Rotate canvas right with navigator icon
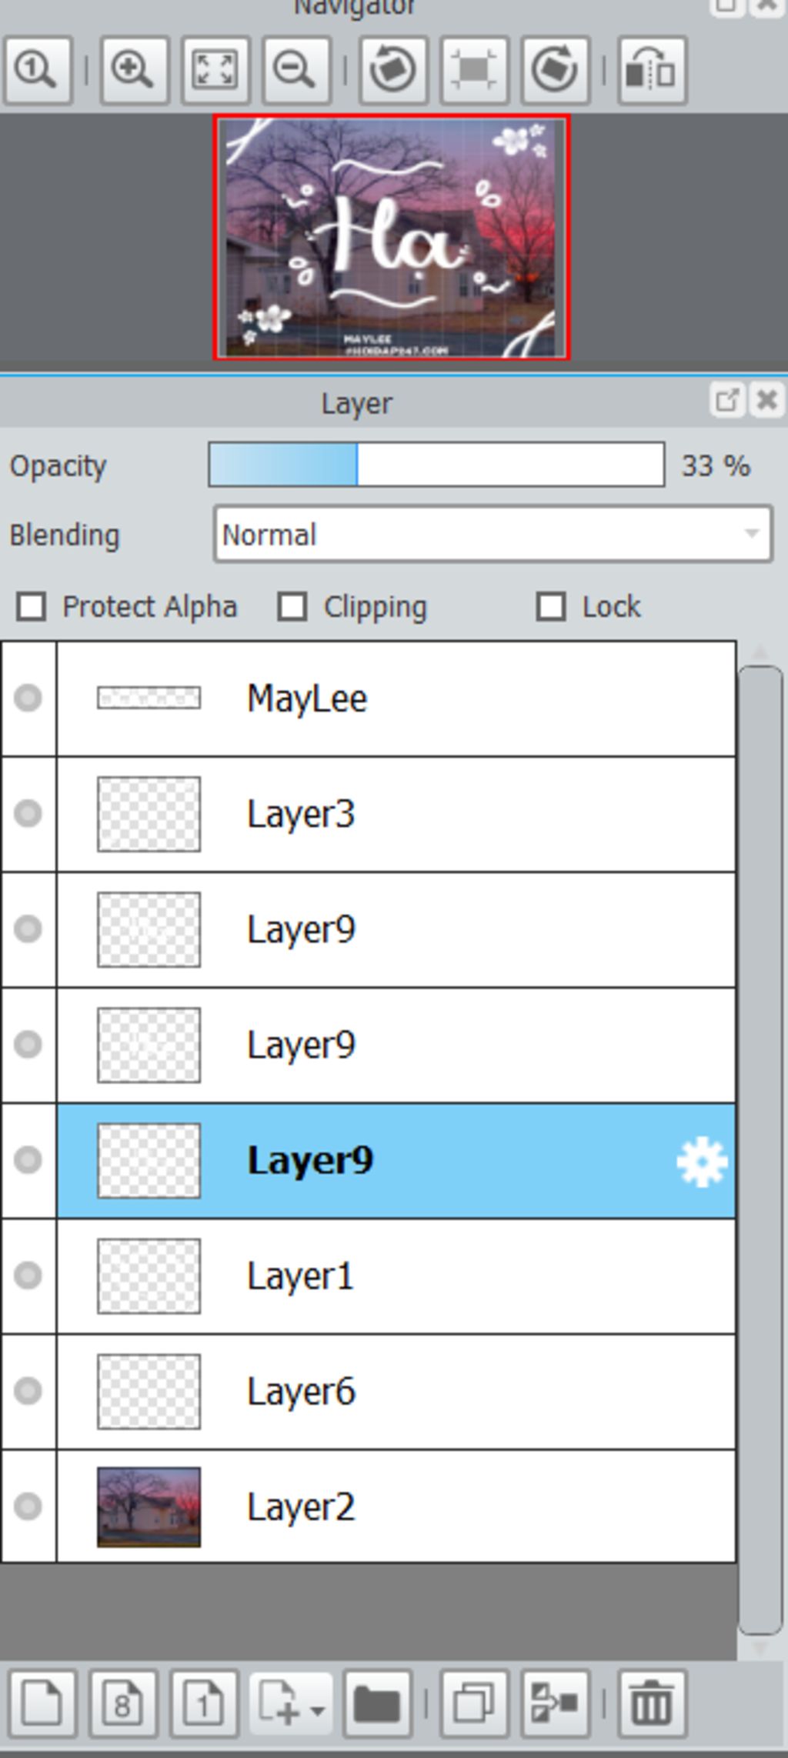 [x=556, y=70]
